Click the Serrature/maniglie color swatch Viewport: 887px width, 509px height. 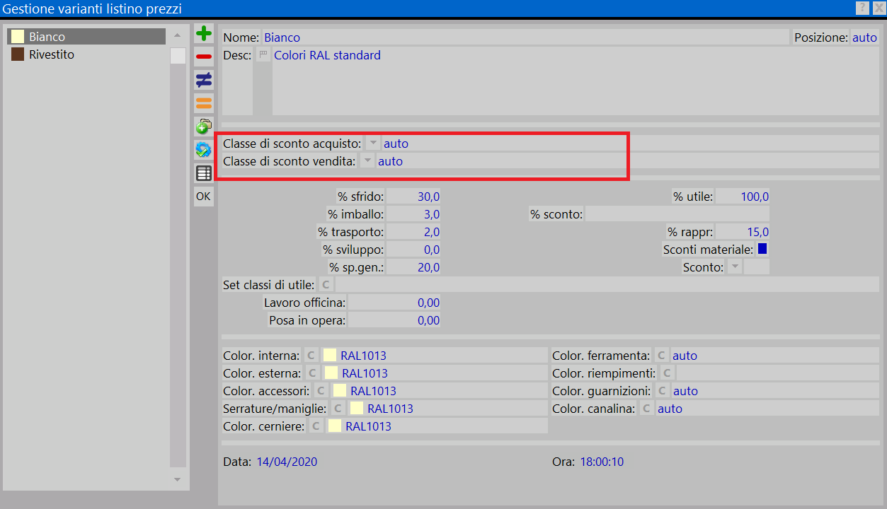[356, 408]
